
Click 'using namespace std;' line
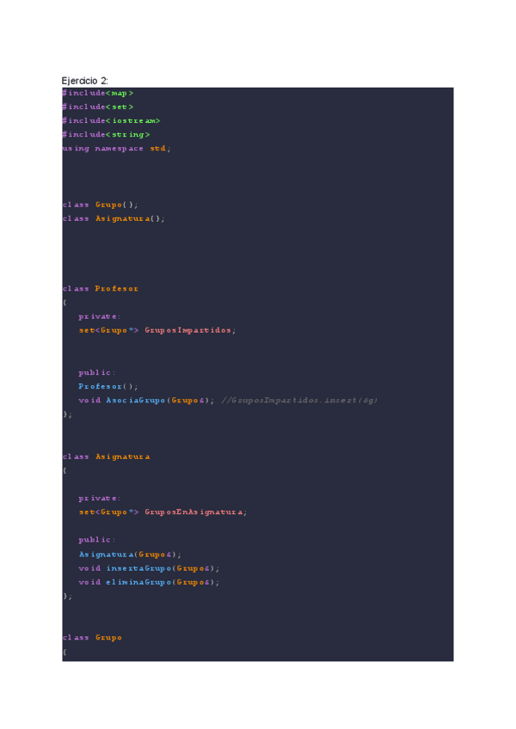click(117, 149)
